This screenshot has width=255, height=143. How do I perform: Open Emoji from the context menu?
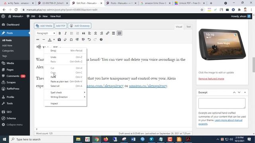(65, 50)
